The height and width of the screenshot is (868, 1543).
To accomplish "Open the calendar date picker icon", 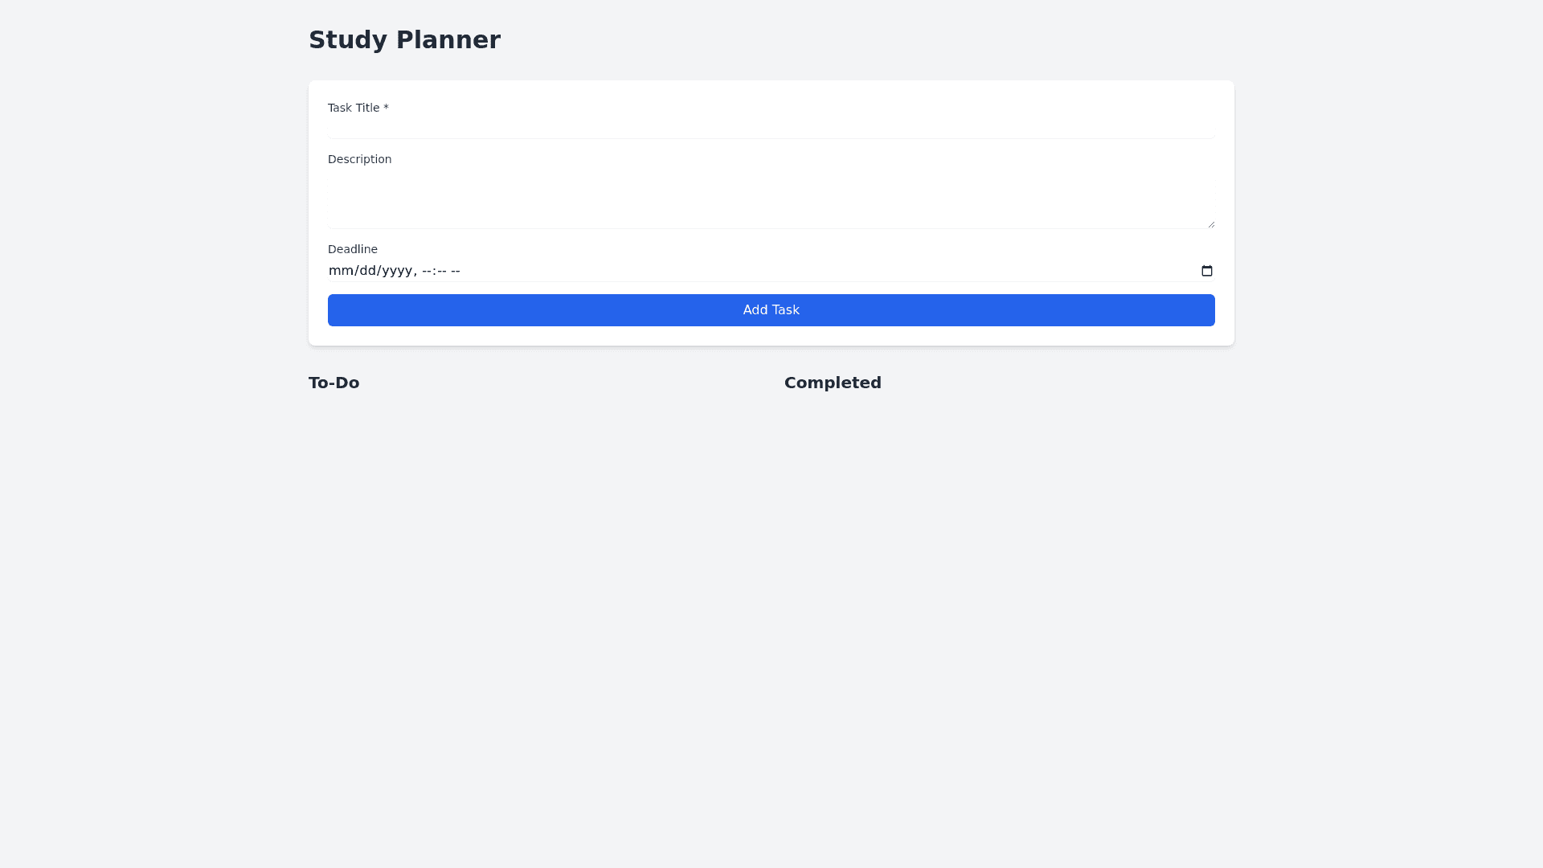I will pos(1207,271).
